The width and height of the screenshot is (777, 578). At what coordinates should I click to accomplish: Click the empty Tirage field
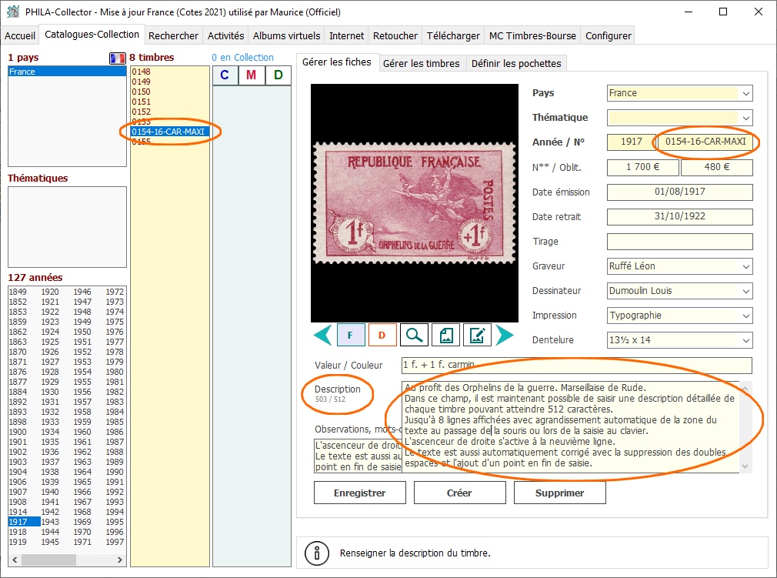click(x=680, y=242)
